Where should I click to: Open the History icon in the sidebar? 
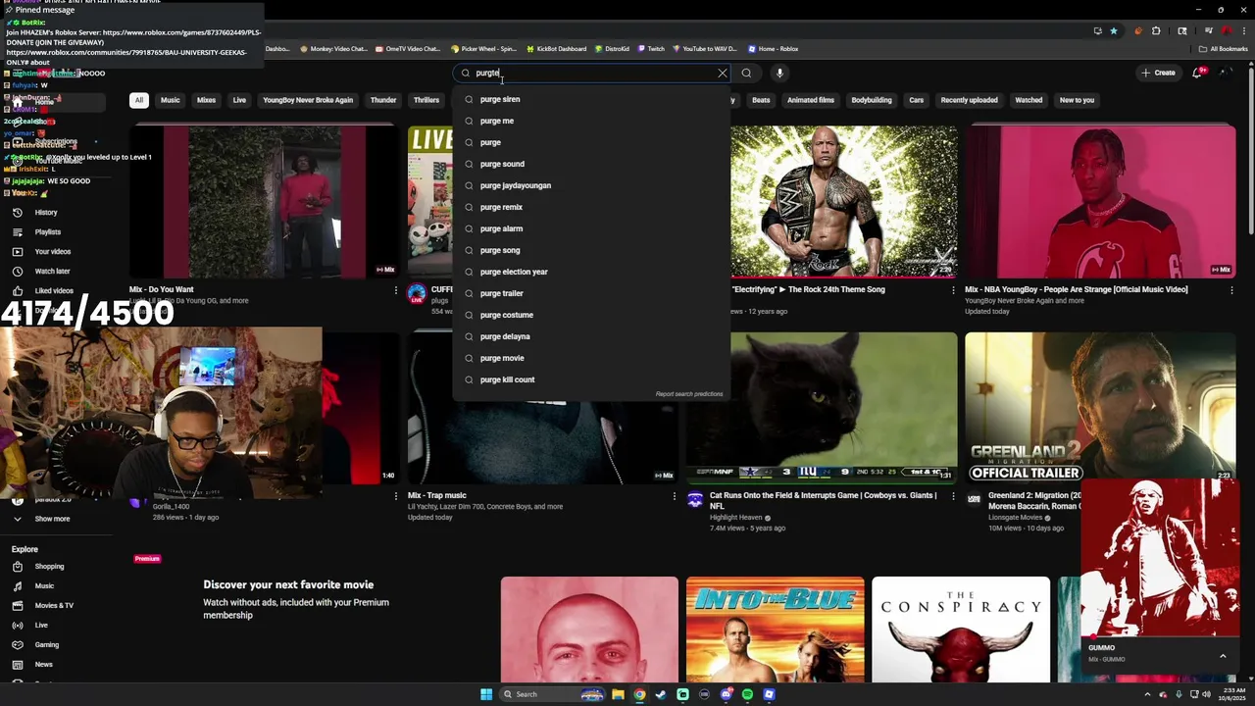18,212
